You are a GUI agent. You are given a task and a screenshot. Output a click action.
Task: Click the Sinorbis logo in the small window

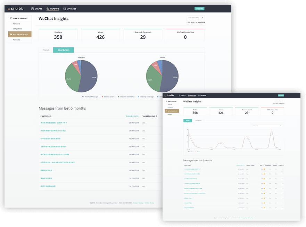coord(169,95)
